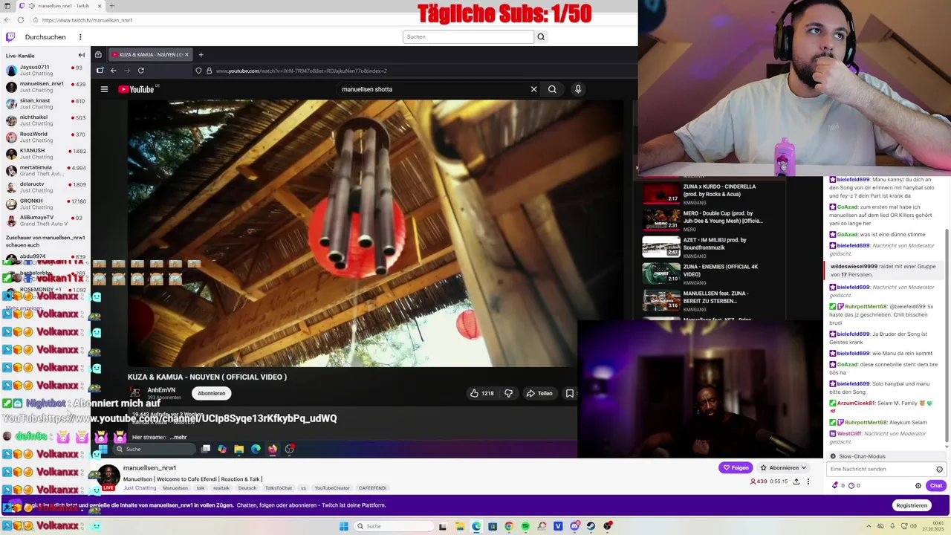Open Spotify from the taskbar
This screenshot has width=951, height=535.
coord(525,526)
